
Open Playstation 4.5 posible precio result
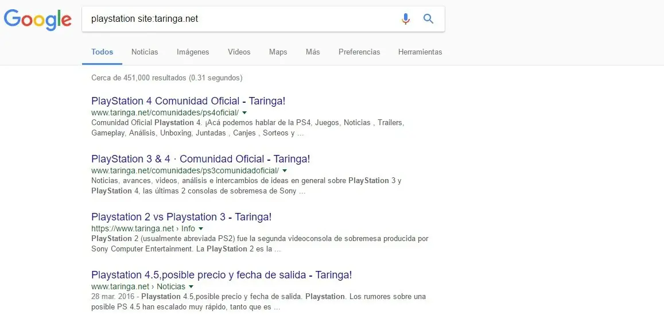point(222,274)
